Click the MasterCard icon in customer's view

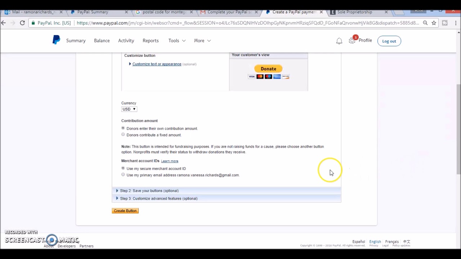260,76
